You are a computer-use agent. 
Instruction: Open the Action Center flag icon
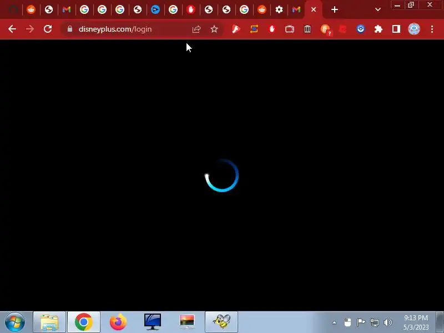click(x=361, y=322)
